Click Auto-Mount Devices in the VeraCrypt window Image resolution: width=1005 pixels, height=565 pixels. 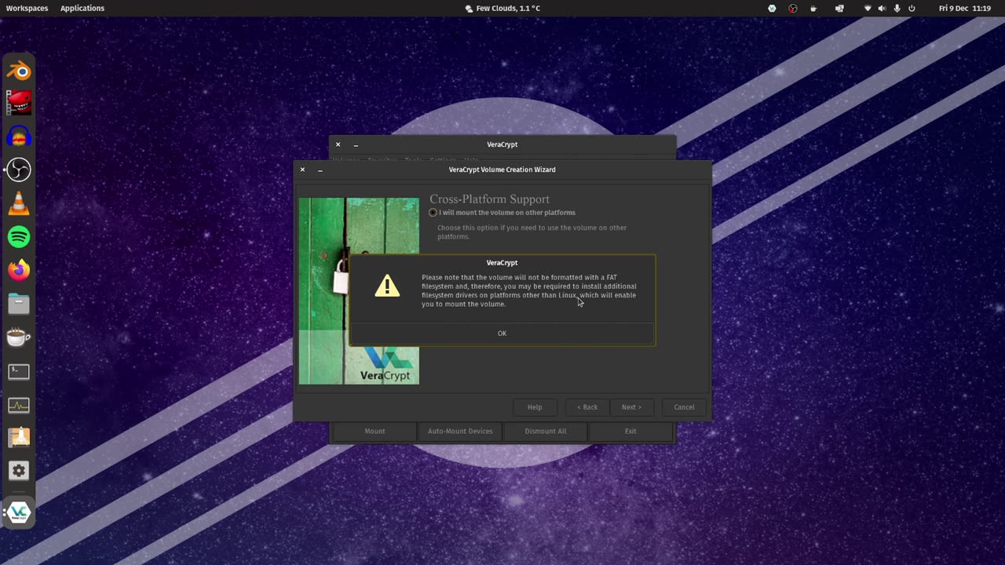(x=460, y=431)
